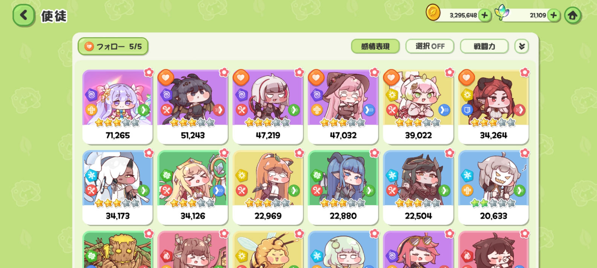Toggle follow heart on the 34,264 character
Screen dimensions: 597x268
click(466, 78)
